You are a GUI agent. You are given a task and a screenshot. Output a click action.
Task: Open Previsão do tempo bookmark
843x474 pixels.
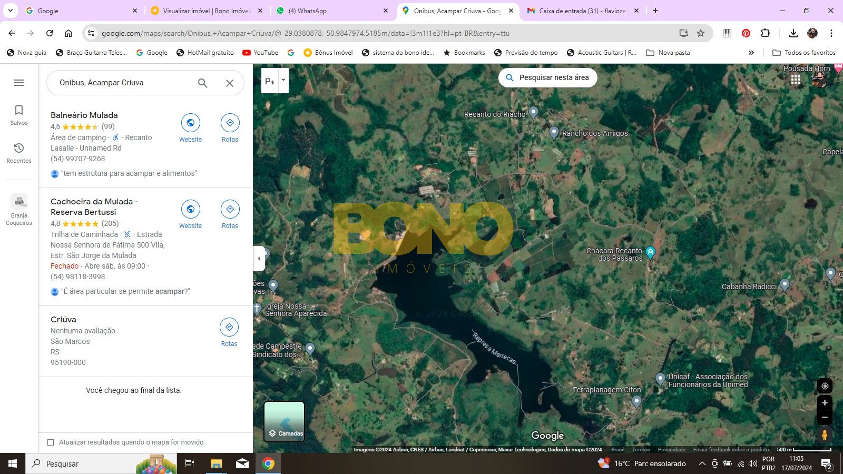pyautogui.click(x=526, y=53)
